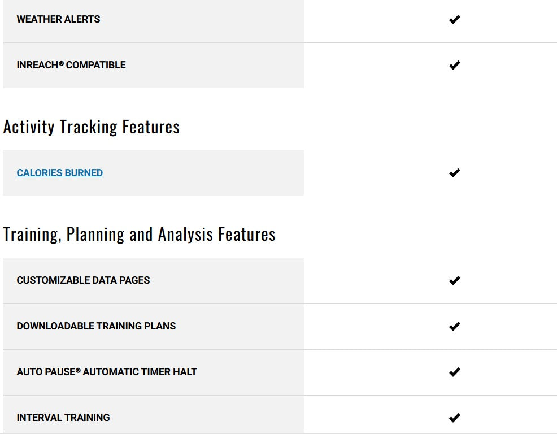Click the Interval Training feature label
Viewport: 557px width, 434px height.
(63, 418)
